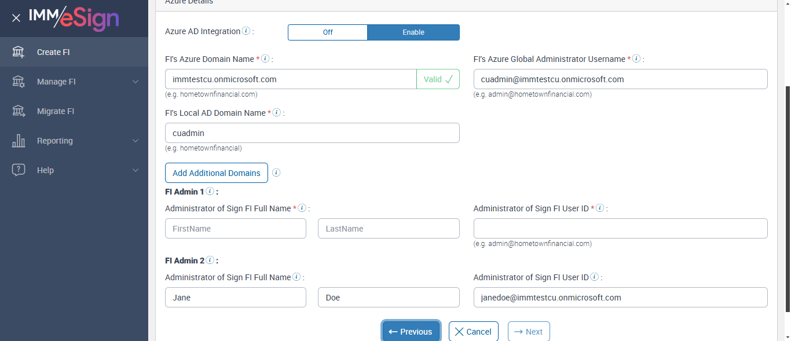Turn Azure AD Integration Off

[x=328, y=32]
